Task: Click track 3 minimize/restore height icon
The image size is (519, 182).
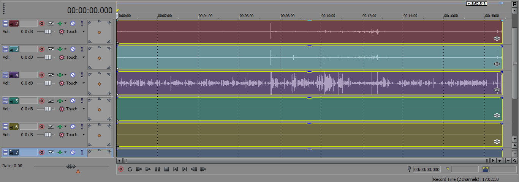Action: coord(5,49)
